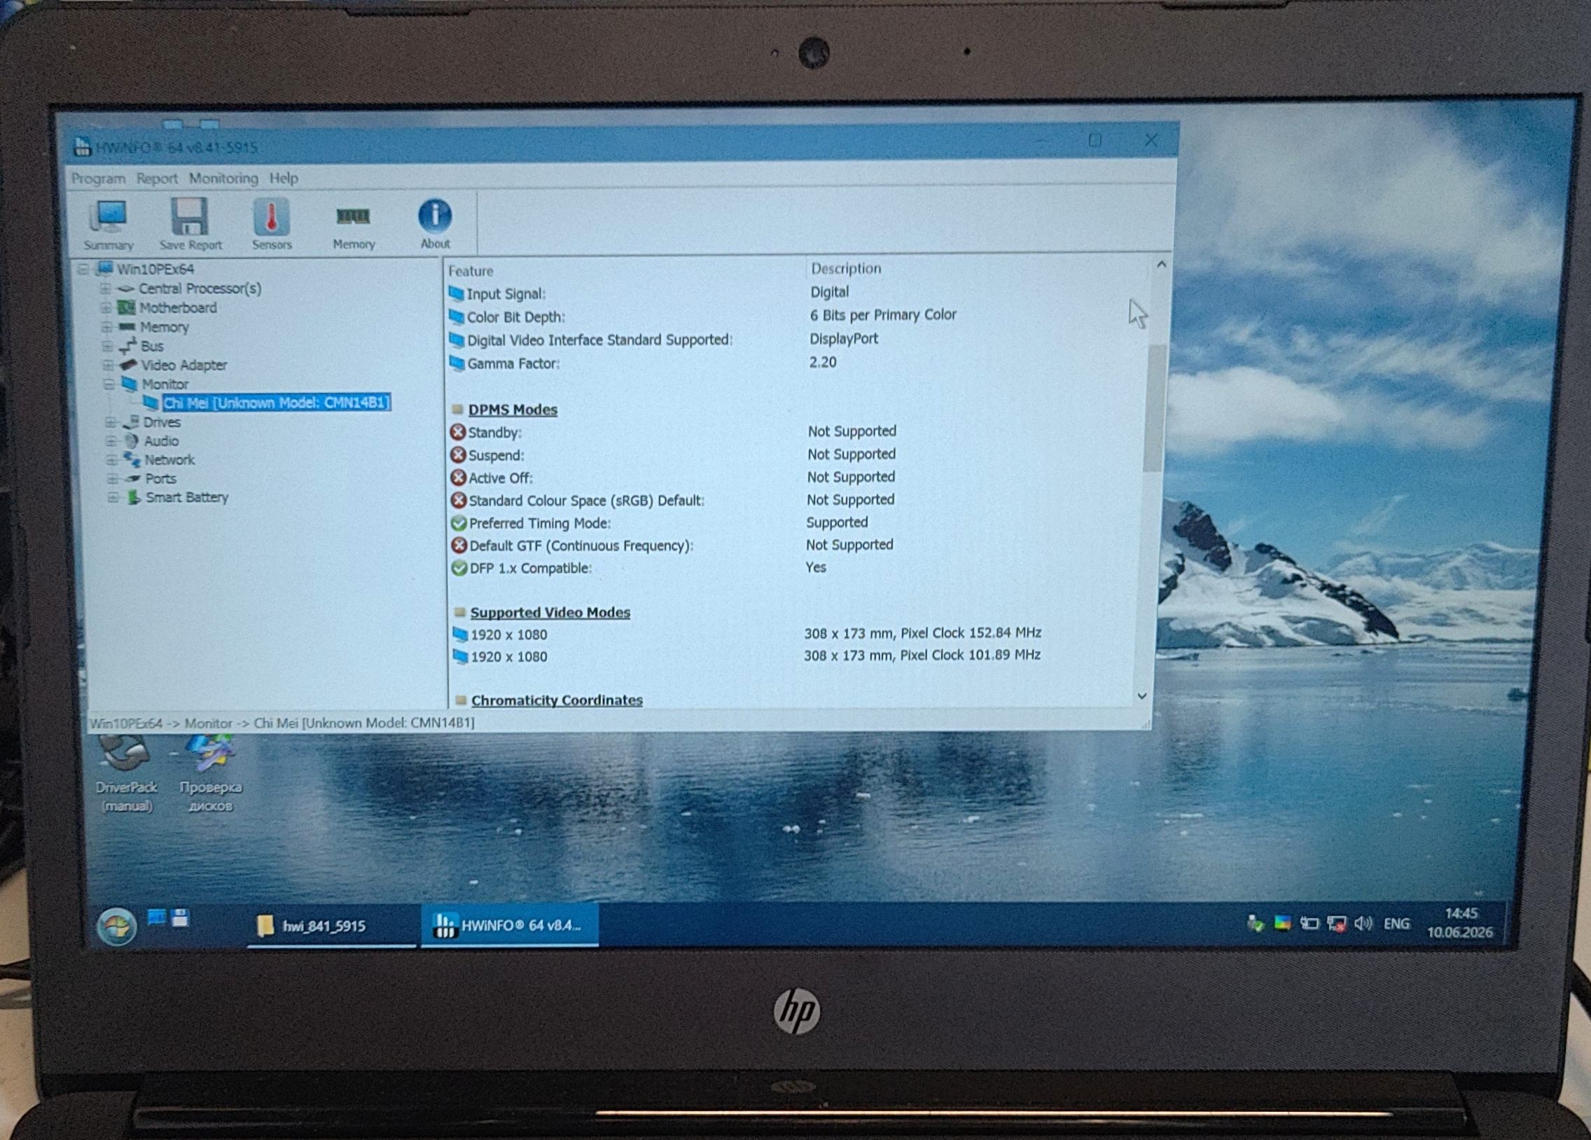Select Central Processor(s) tree item
Viewport: 1591px width, 1140px height.
pyautogui.click(x=200, y=289)
